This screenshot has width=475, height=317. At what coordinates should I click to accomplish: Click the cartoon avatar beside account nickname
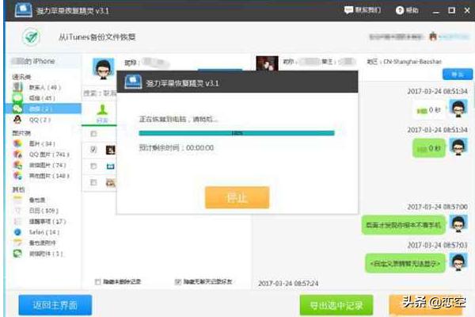point(103,69)
